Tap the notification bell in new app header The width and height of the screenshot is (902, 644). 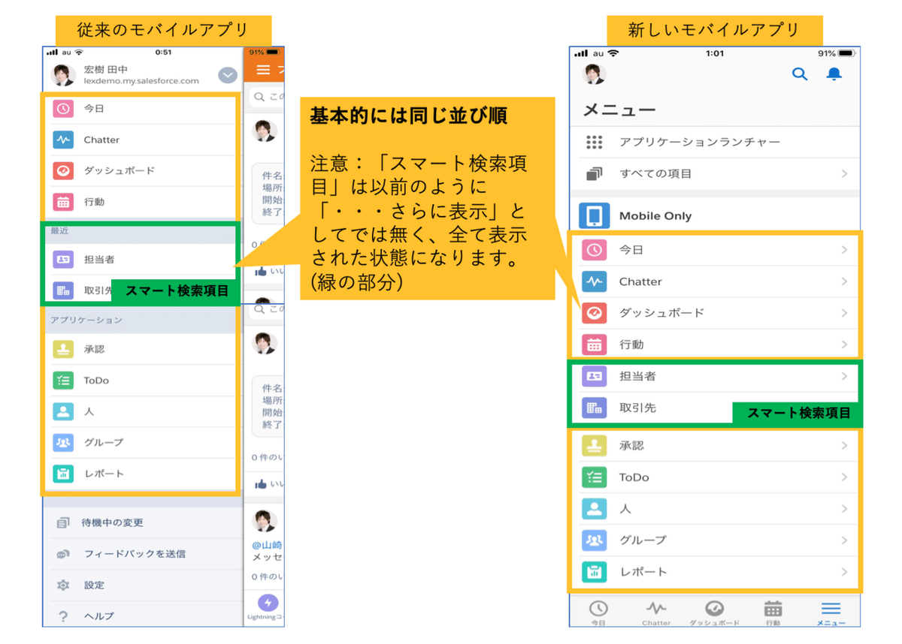pos(834,74)
